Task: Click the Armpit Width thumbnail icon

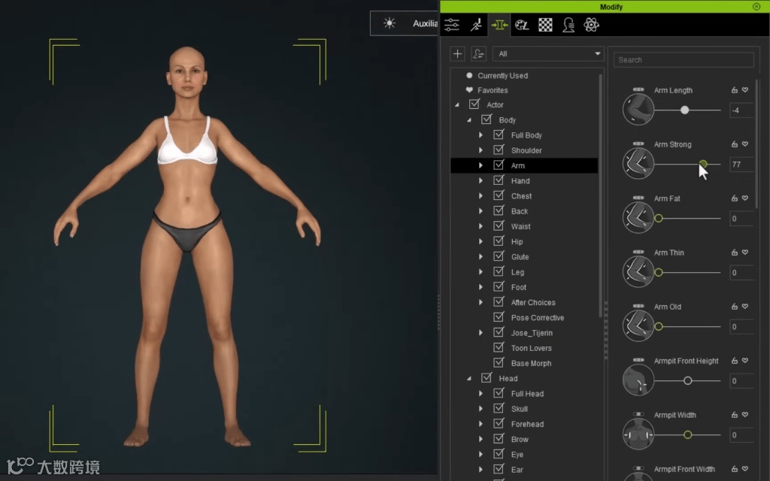Action: 638,434
